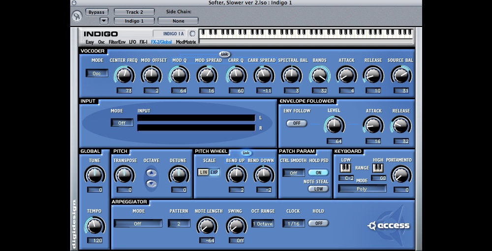Click the round icon beside INDIGO 1 A
This screenshot has height=251, width=492.
tap(192, 33)
